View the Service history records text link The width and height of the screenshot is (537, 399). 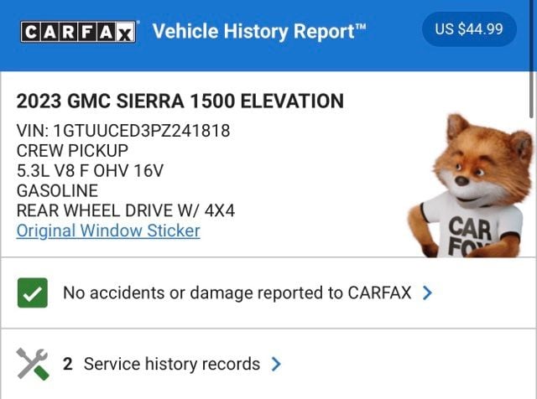(171, 364)
